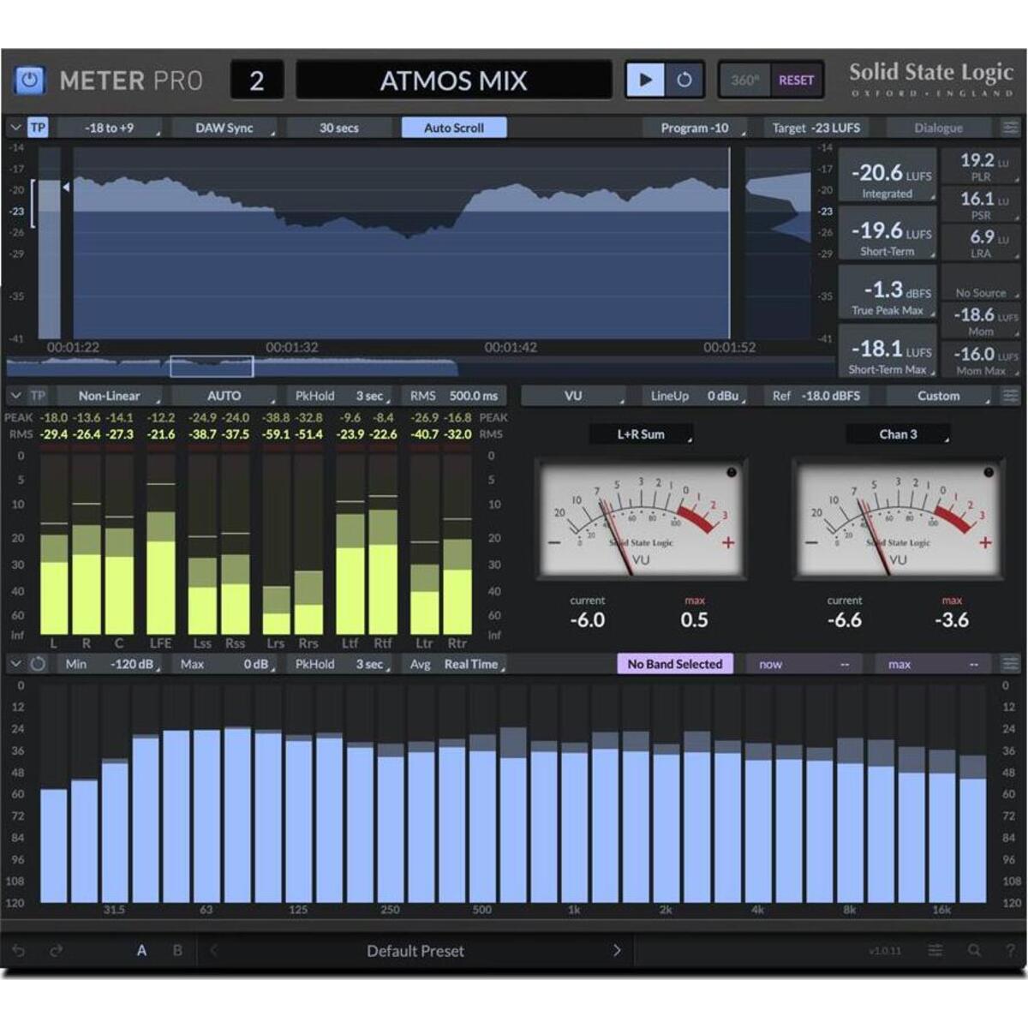Open the DAW Sync dropdown
This screenshot has height=1028, width=1028.
point(224,128)
